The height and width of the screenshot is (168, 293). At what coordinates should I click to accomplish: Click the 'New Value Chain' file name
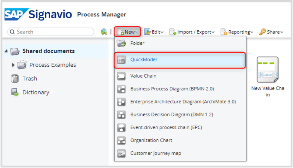[268, 91]
